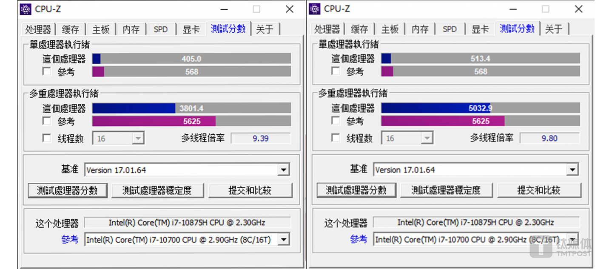The width and height of the screenshot is (612, 269).
Task: Click the 提交和比较 button in the right window
Action: click(539, 190)
